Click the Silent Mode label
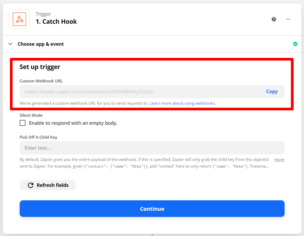This screenshot has height=236, width=304. (x=31, y=115)
